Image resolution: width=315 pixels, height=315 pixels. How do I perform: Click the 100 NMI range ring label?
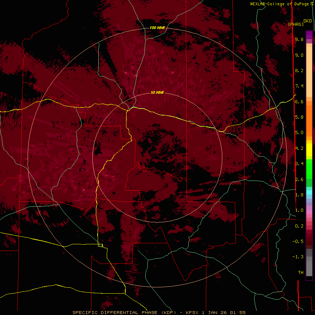[157, 28]
